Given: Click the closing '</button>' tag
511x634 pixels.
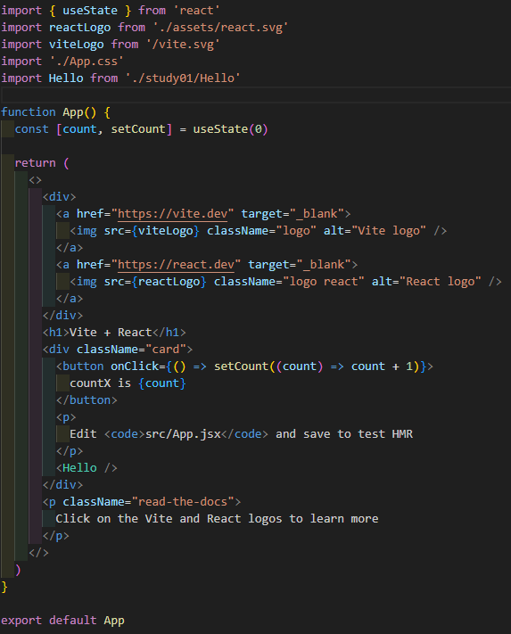Looking at the screenshot, I should 87,400.
